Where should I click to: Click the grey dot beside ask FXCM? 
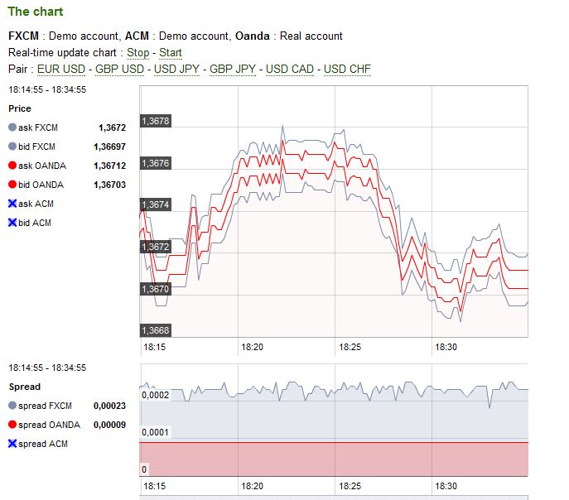click(12, 128)
